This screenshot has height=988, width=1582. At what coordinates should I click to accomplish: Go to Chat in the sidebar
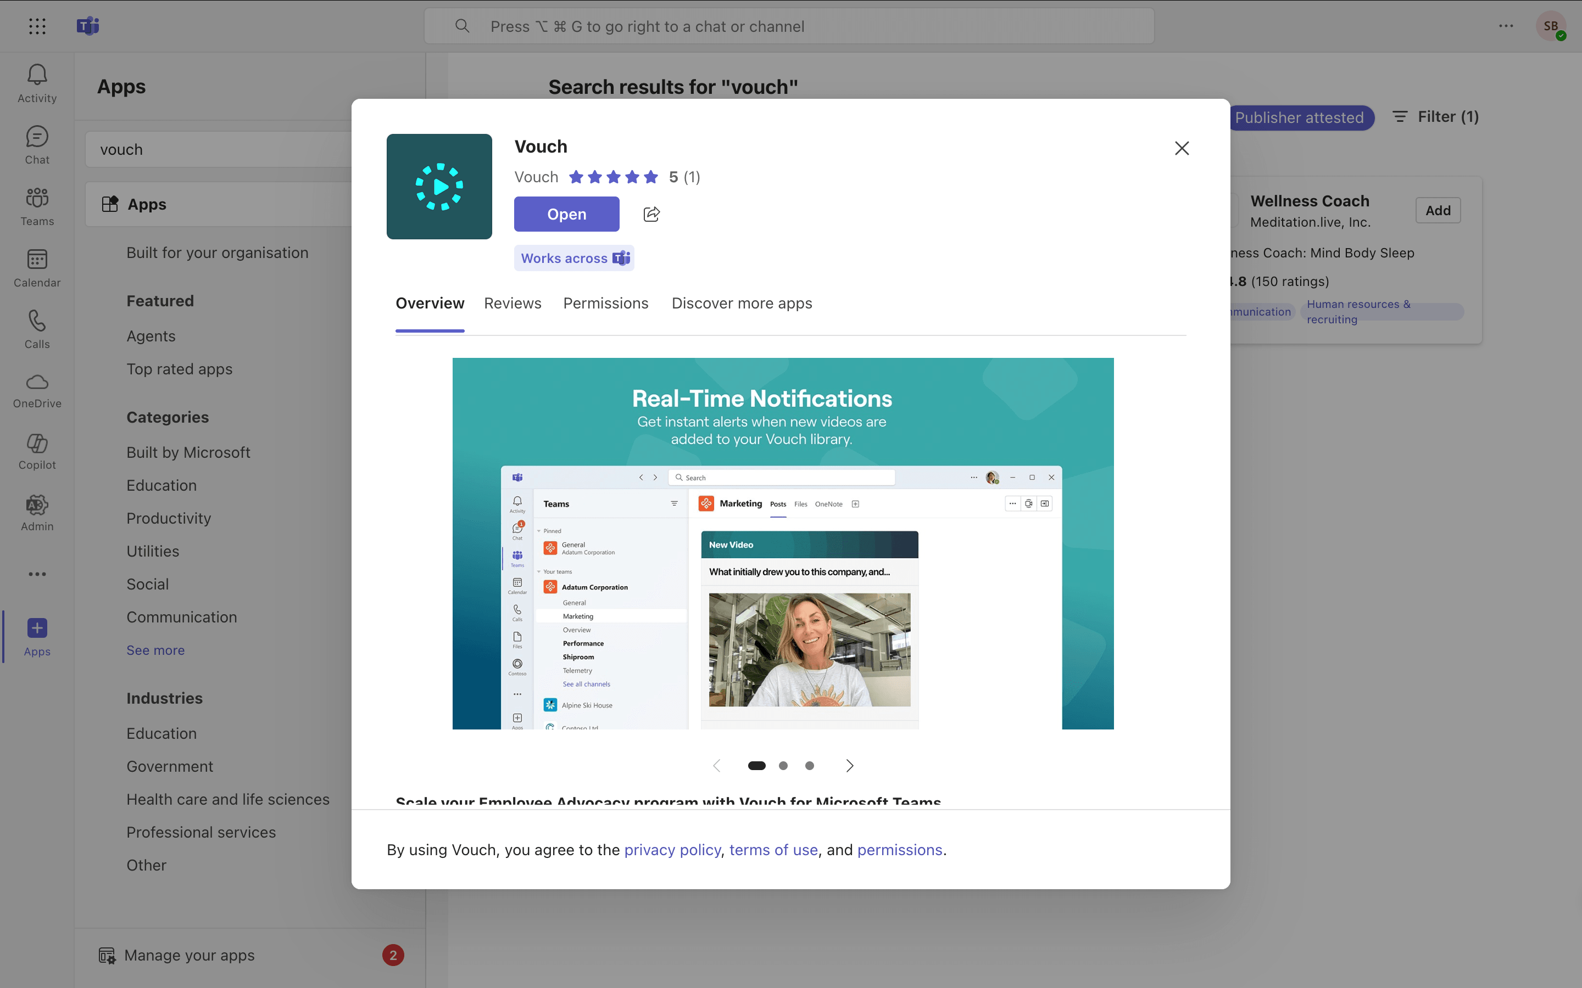pos(37,145)
